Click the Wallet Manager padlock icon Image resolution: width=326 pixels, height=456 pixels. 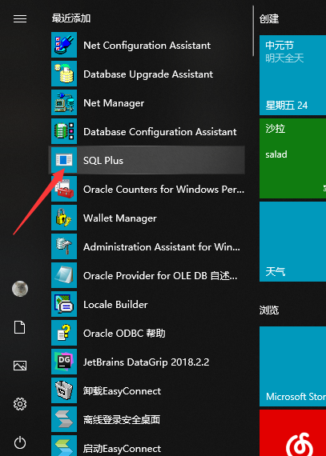click(64, 218)
